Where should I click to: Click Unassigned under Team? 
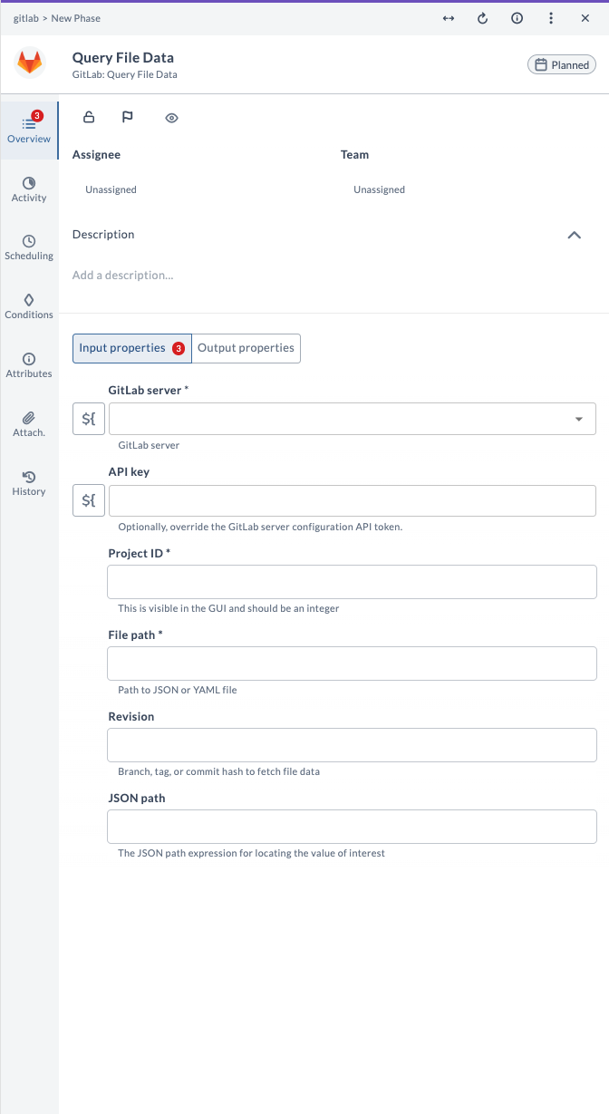coord(379,189)
